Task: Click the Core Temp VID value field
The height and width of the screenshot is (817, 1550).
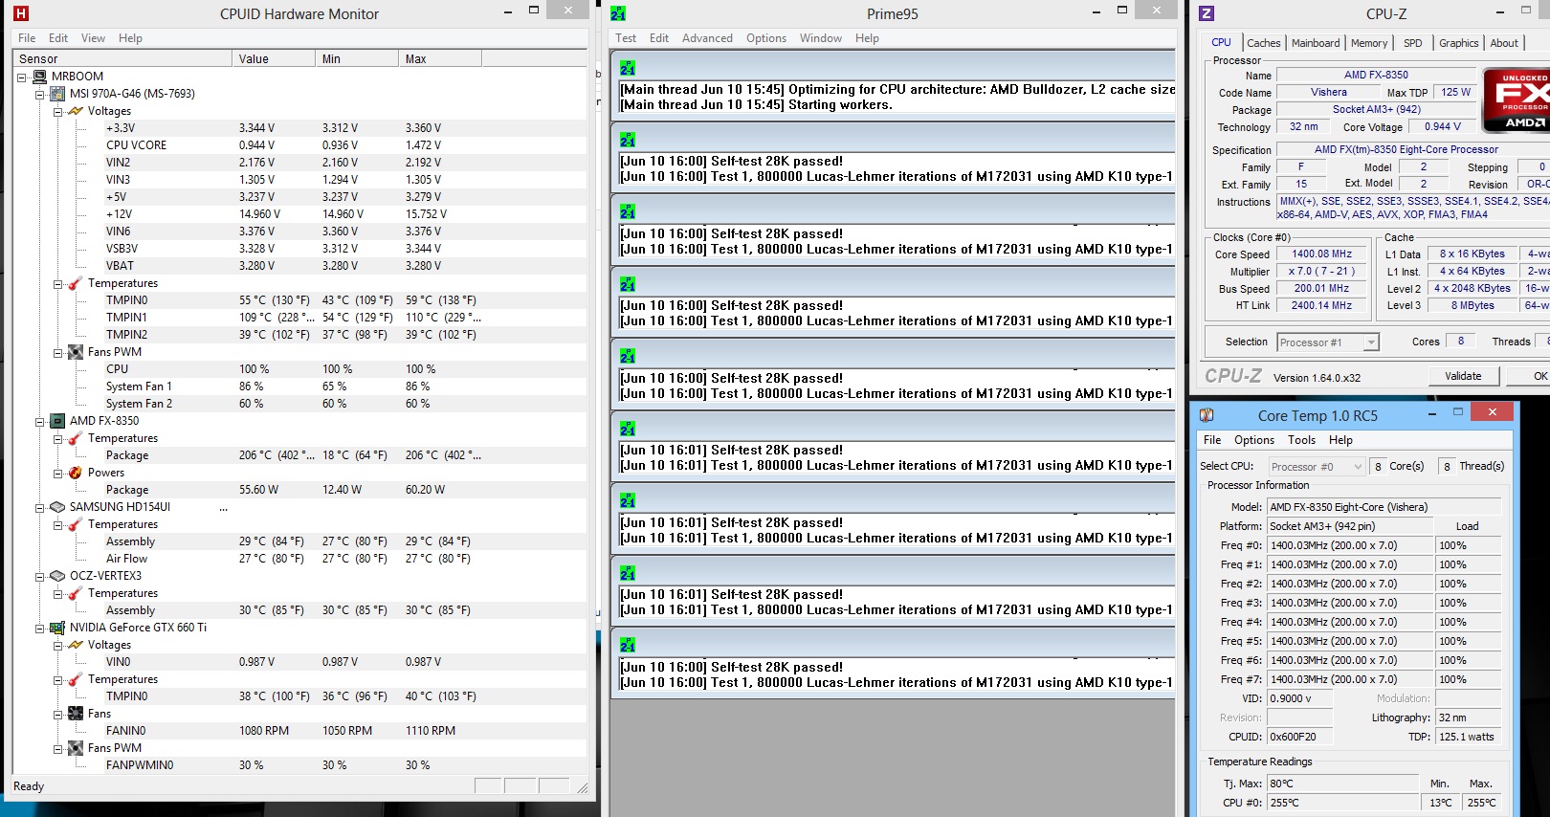Action: click(x=1301, y=698)
